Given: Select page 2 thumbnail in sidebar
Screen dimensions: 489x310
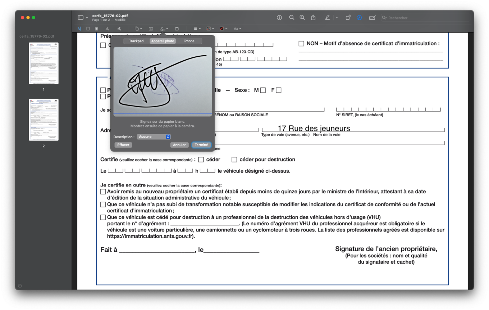Looking at the screenshot, I should tap(44, 120).
